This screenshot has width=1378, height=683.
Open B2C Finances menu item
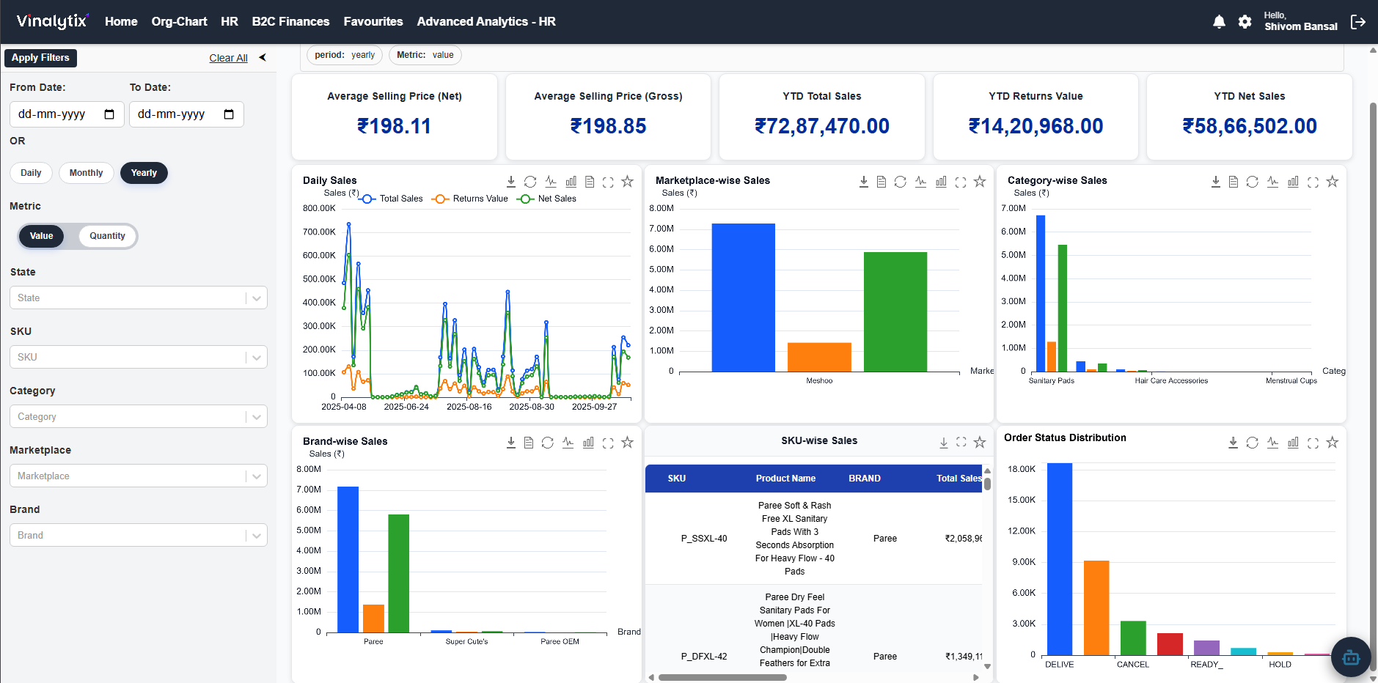(290, 22)
